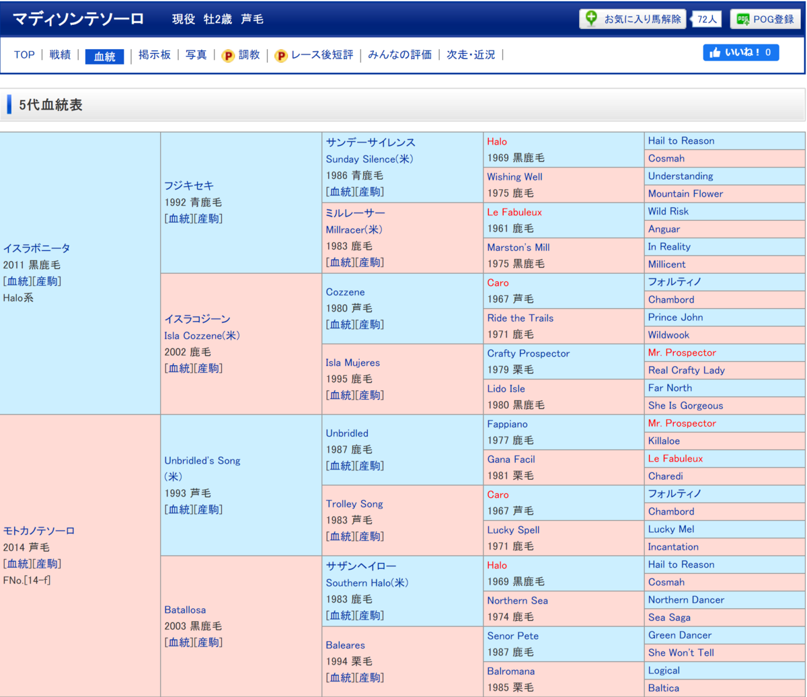Open the 調教 tab
807x697 pixels.
249,55
